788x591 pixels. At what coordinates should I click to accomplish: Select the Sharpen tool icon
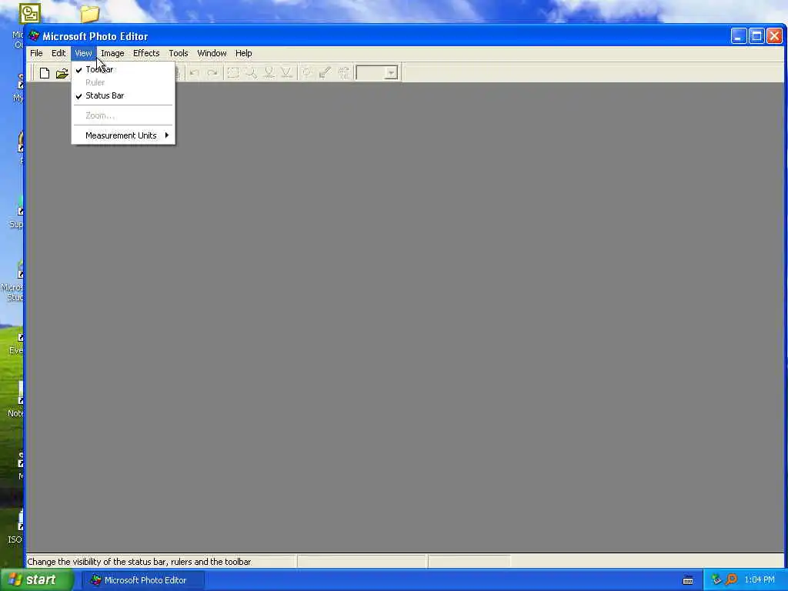coord(286,73)
